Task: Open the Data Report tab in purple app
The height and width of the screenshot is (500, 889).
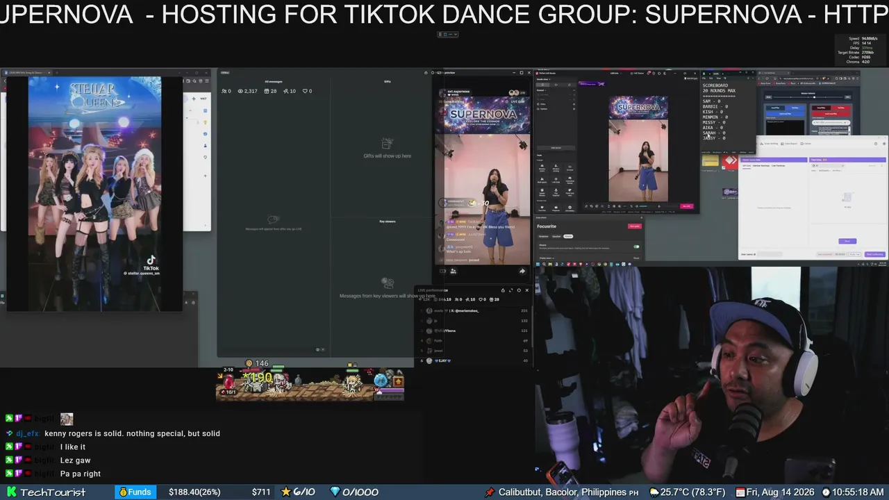Action: coord(790,144)
